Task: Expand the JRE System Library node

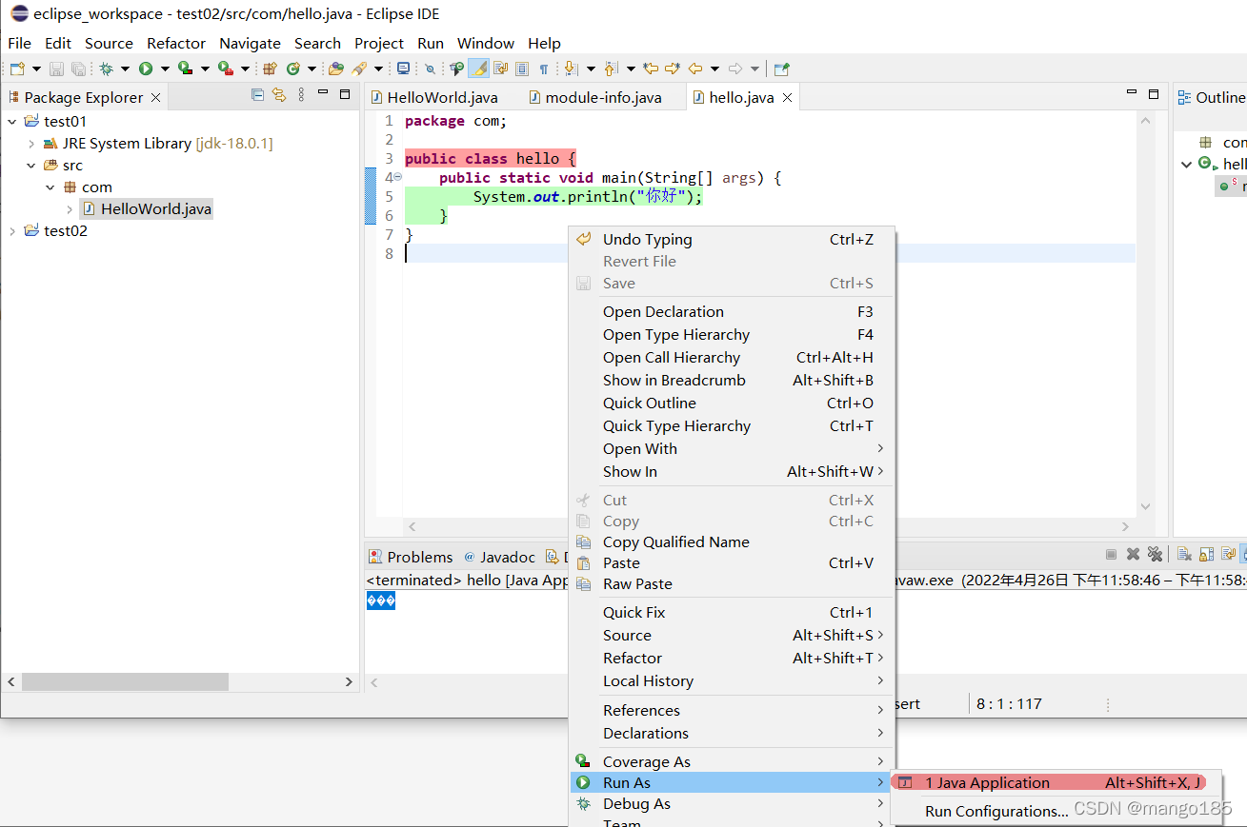Action: tap(31, 144)
